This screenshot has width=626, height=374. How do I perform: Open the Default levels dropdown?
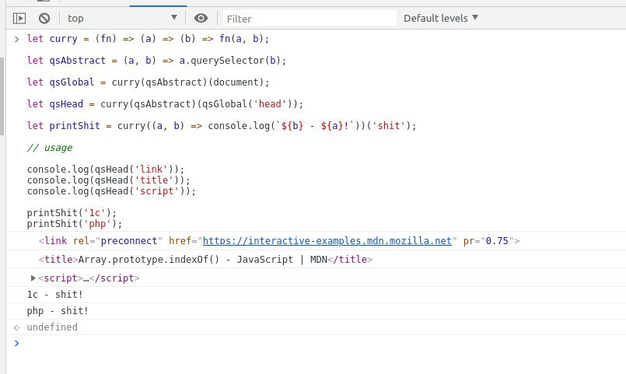441,18
